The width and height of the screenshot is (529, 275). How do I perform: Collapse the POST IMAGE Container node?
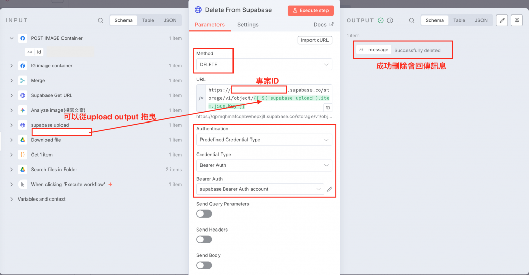pyautogui.click(x=11, y=38)
